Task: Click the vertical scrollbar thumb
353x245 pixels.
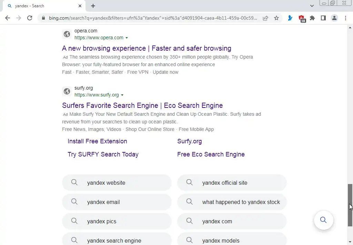Action: [x=350, y=205]
